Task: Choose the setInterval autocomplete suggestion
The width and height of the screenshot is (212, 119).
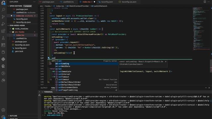Action: (86, 74)
